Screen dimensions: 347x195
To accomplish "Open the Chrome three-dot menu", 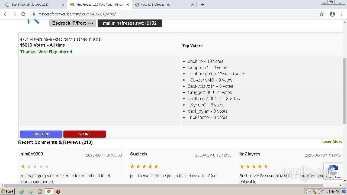I will [341, 14].
